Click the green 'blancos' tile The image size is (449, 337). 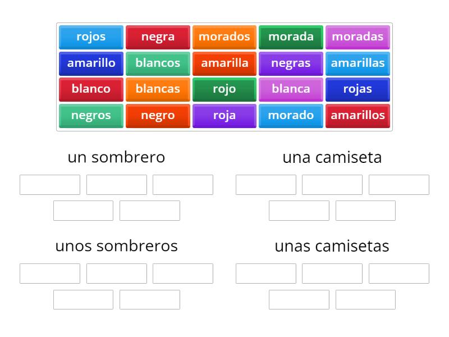coord(158,63)
